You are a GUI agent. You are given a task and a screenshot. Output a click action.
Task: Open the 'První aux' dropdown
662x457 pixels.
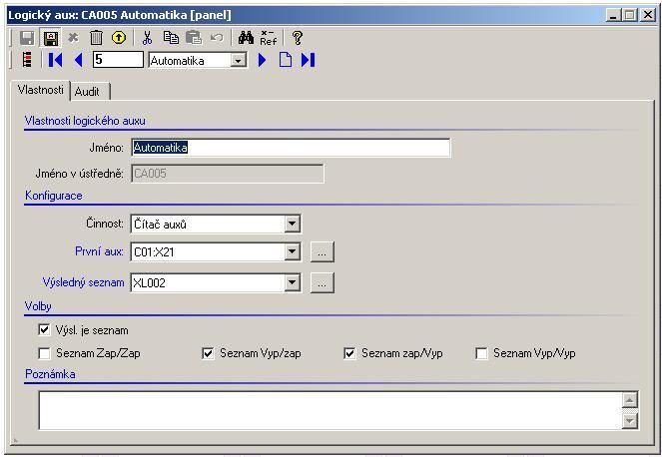pyautogui.click(x=292, y=252)
